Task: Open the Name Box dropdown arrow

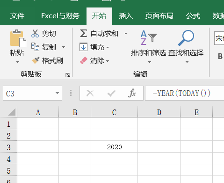Action: coord(57,93)
